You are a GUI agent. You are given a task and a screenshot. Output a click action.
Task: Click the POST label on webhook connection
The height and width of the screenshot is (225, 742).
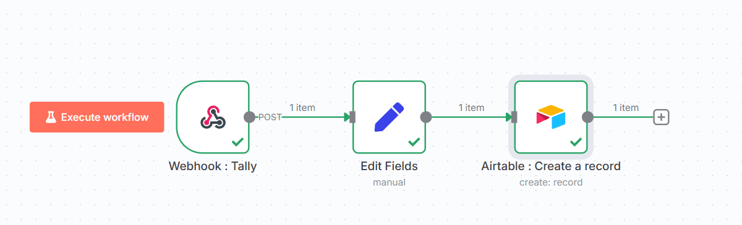[269, 117]
